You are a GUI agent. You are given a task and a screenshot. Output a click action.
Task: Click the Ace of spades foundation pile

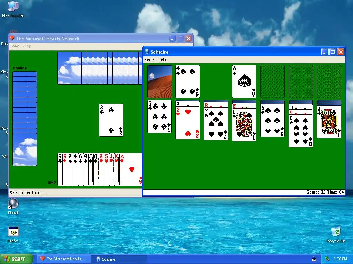(x=244, y=81)
